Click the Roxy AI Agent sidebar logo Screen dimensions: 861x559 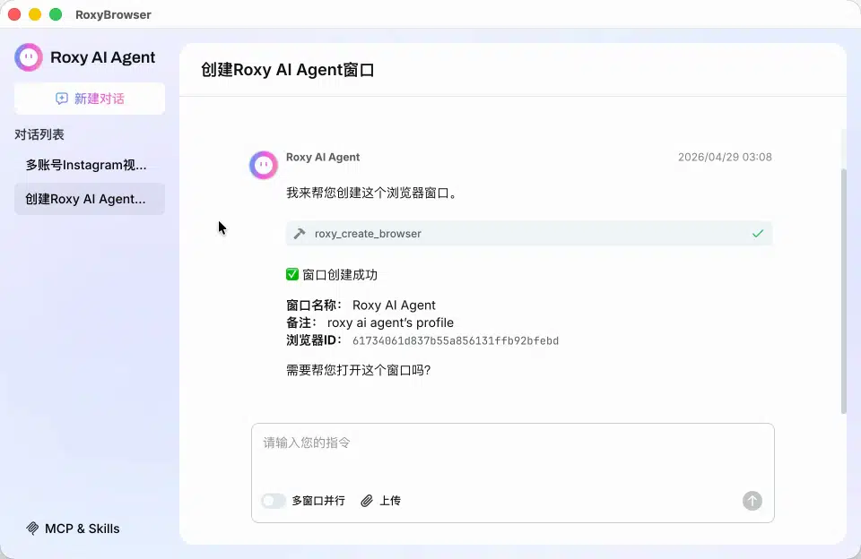pyautogui.click(x=29, y=57)
